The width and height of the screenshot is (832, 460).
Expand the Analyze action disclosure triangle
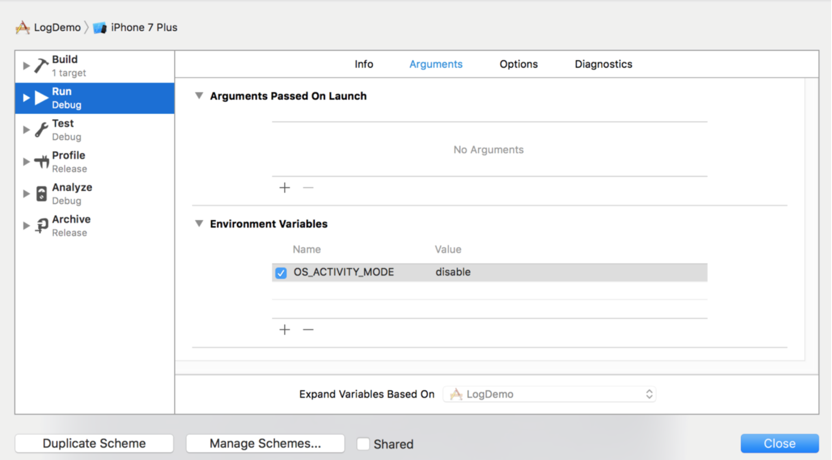click(x=26, y=194)
